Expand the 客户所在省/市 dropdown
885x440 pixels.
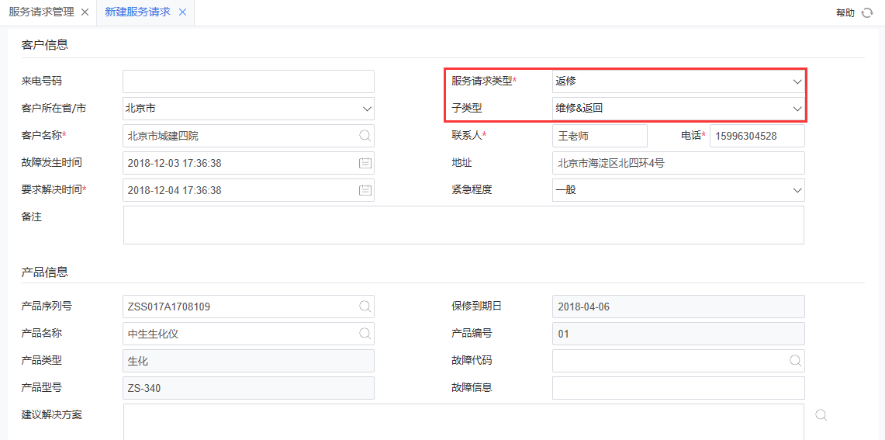[366, 109]
